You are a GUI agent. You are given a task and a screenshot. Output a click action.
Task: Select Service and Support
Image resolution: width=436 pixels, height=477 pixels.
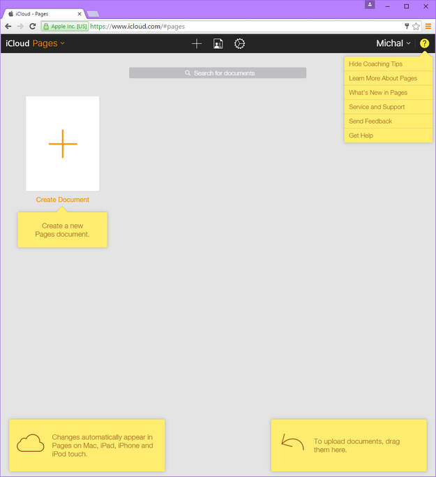(x=389, y=107)
